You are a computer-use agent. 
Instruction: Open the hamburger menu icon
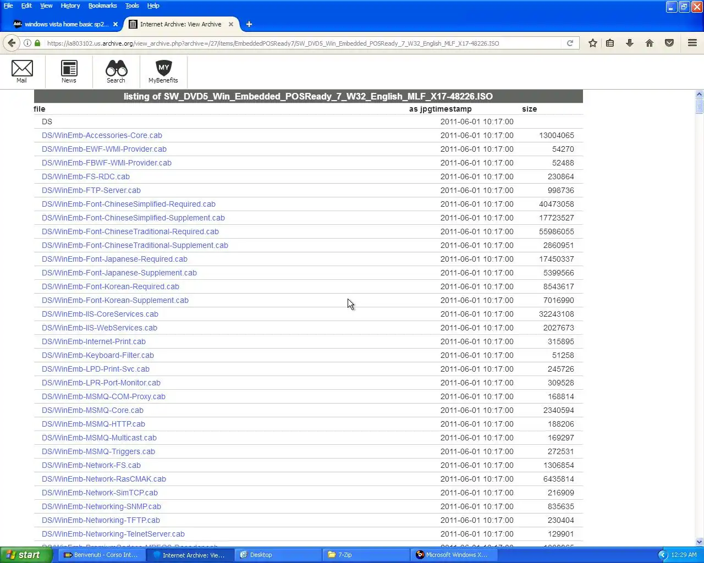pos(692,43)
